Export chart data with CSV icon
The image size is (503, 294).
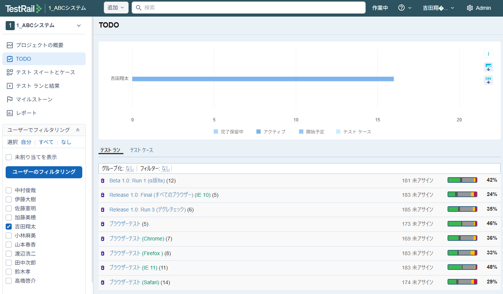point(488,80)
